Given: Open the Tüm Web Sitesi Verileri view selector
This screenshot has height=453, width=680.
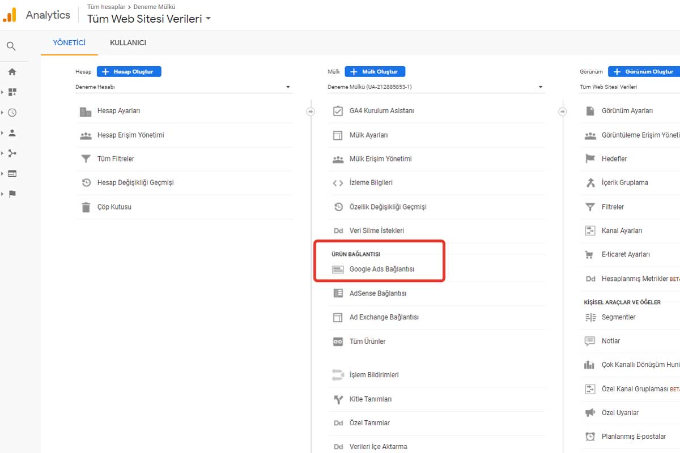Looking at the screenshot, I should [149, 19].
